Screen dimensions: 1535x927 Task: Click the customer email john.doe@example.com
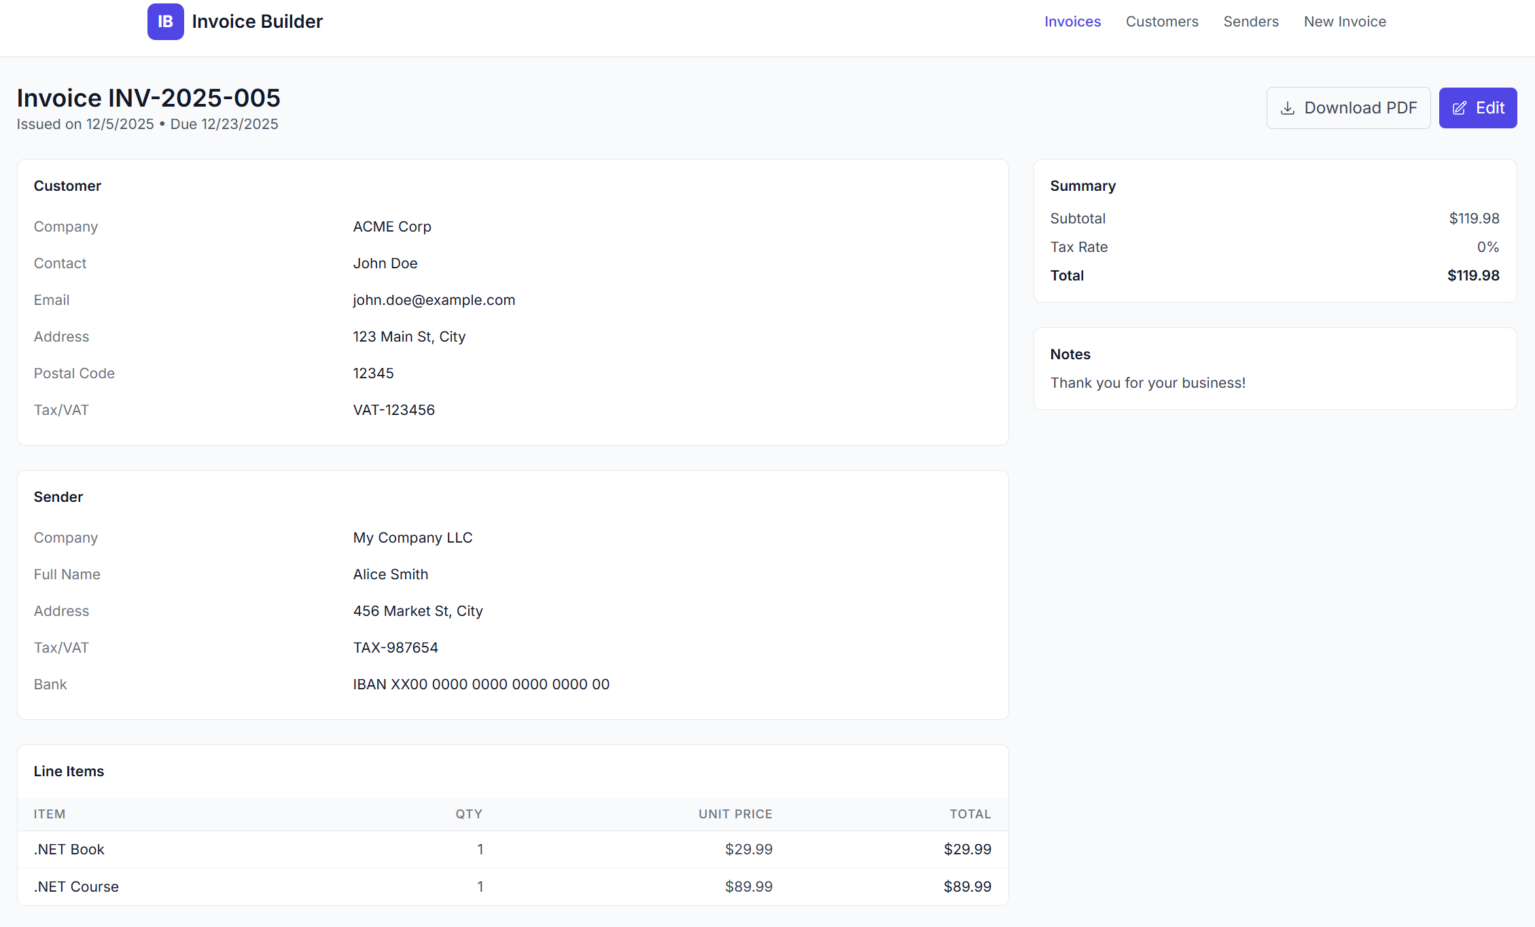click(x=434, y=299)
